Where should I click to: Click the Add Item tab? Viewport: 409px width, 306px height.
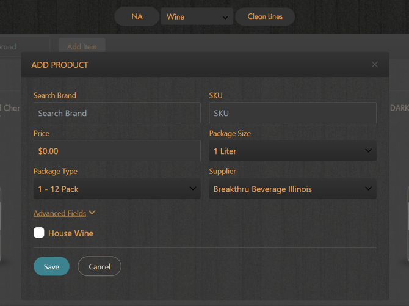tap(82, 46)
